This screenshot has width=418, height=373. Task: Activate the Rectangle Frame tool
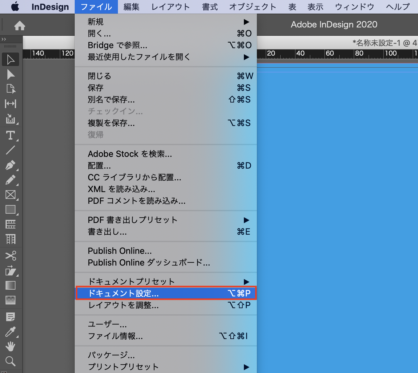(x=10, y=195)
